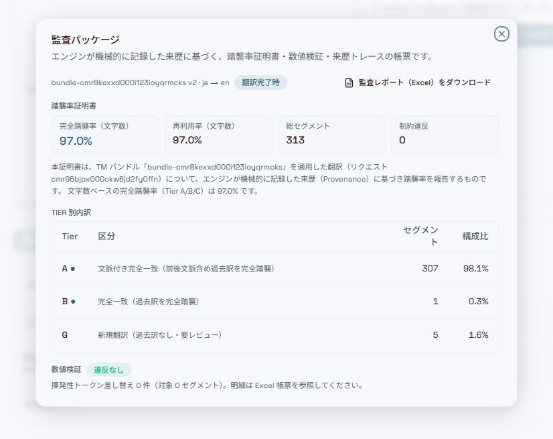The image size is (553, 439).
Task: Click the Tier B row dot indicator
Action: (x=73, y=302)
